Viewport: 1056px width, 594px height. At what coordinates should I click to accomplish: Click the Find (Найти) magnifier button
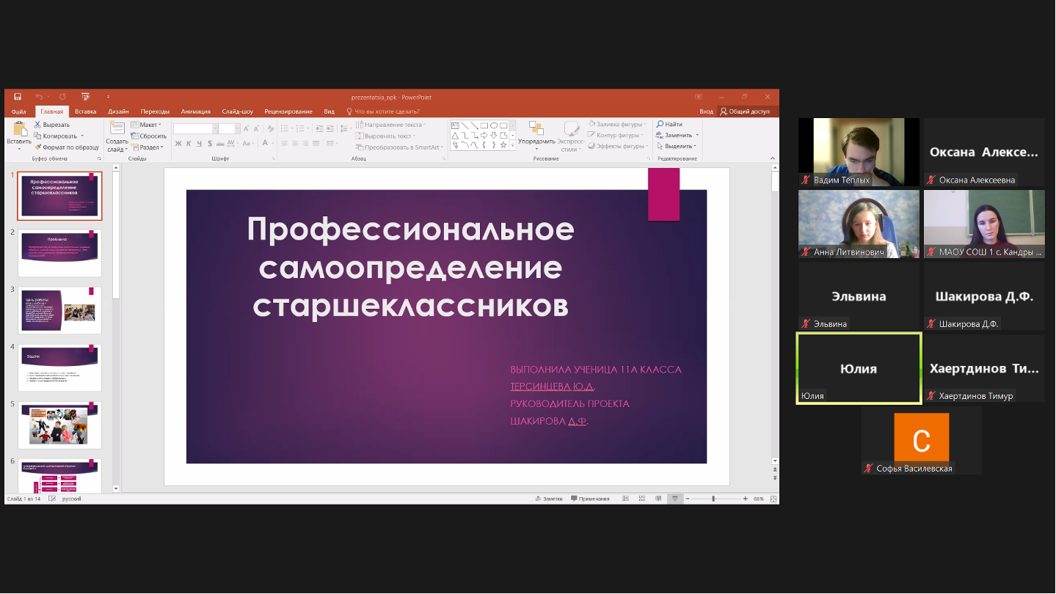point(669,125)
